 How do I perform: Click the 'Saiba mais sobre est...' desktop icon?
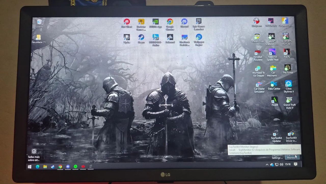click(34, 155)
